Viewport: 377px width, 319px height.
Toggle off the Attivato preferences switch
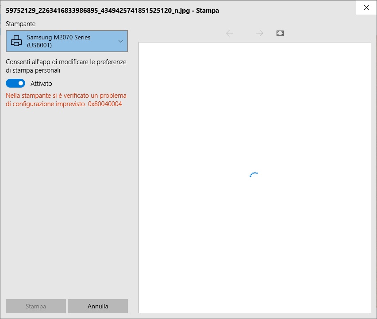click(15, 84)
